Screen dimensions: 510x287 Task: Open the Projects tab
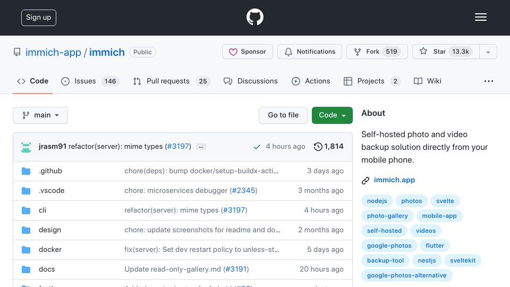(x=372, y=81)
